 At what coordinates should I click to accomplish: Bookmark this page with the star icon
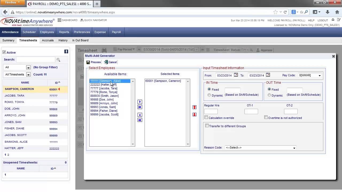[275, 12]
